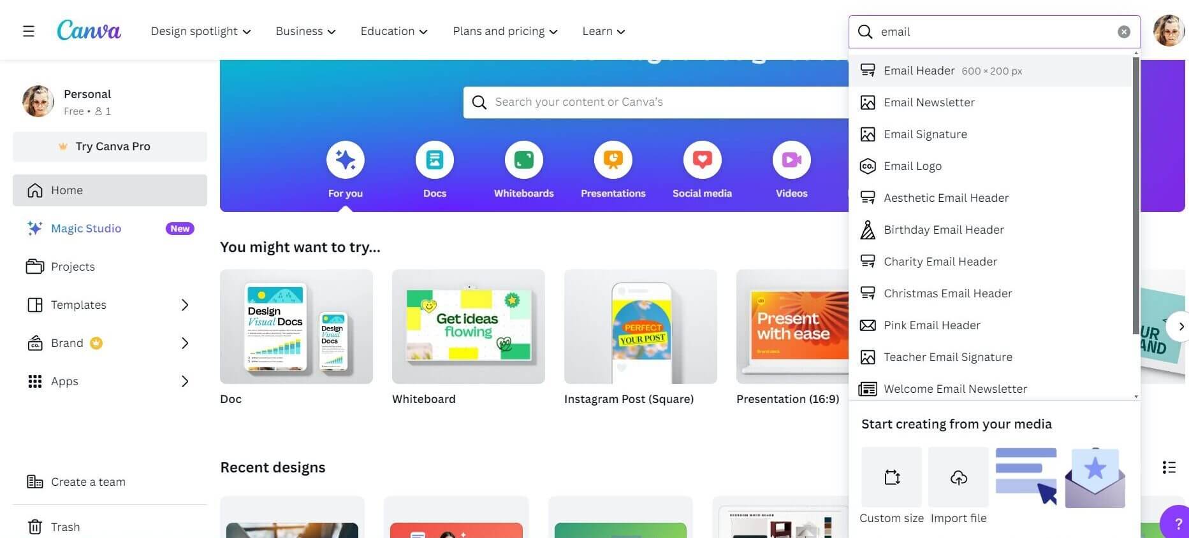
Task: Click Create a team in sidebar
Action: coord(110,482)
